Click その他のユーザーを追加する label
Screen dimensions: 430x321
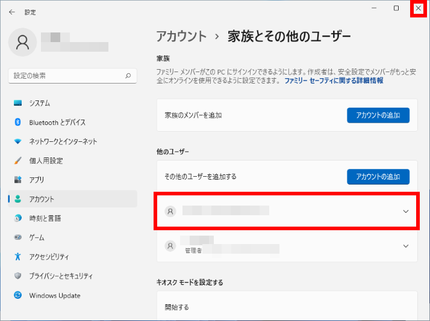click(201, 177)
